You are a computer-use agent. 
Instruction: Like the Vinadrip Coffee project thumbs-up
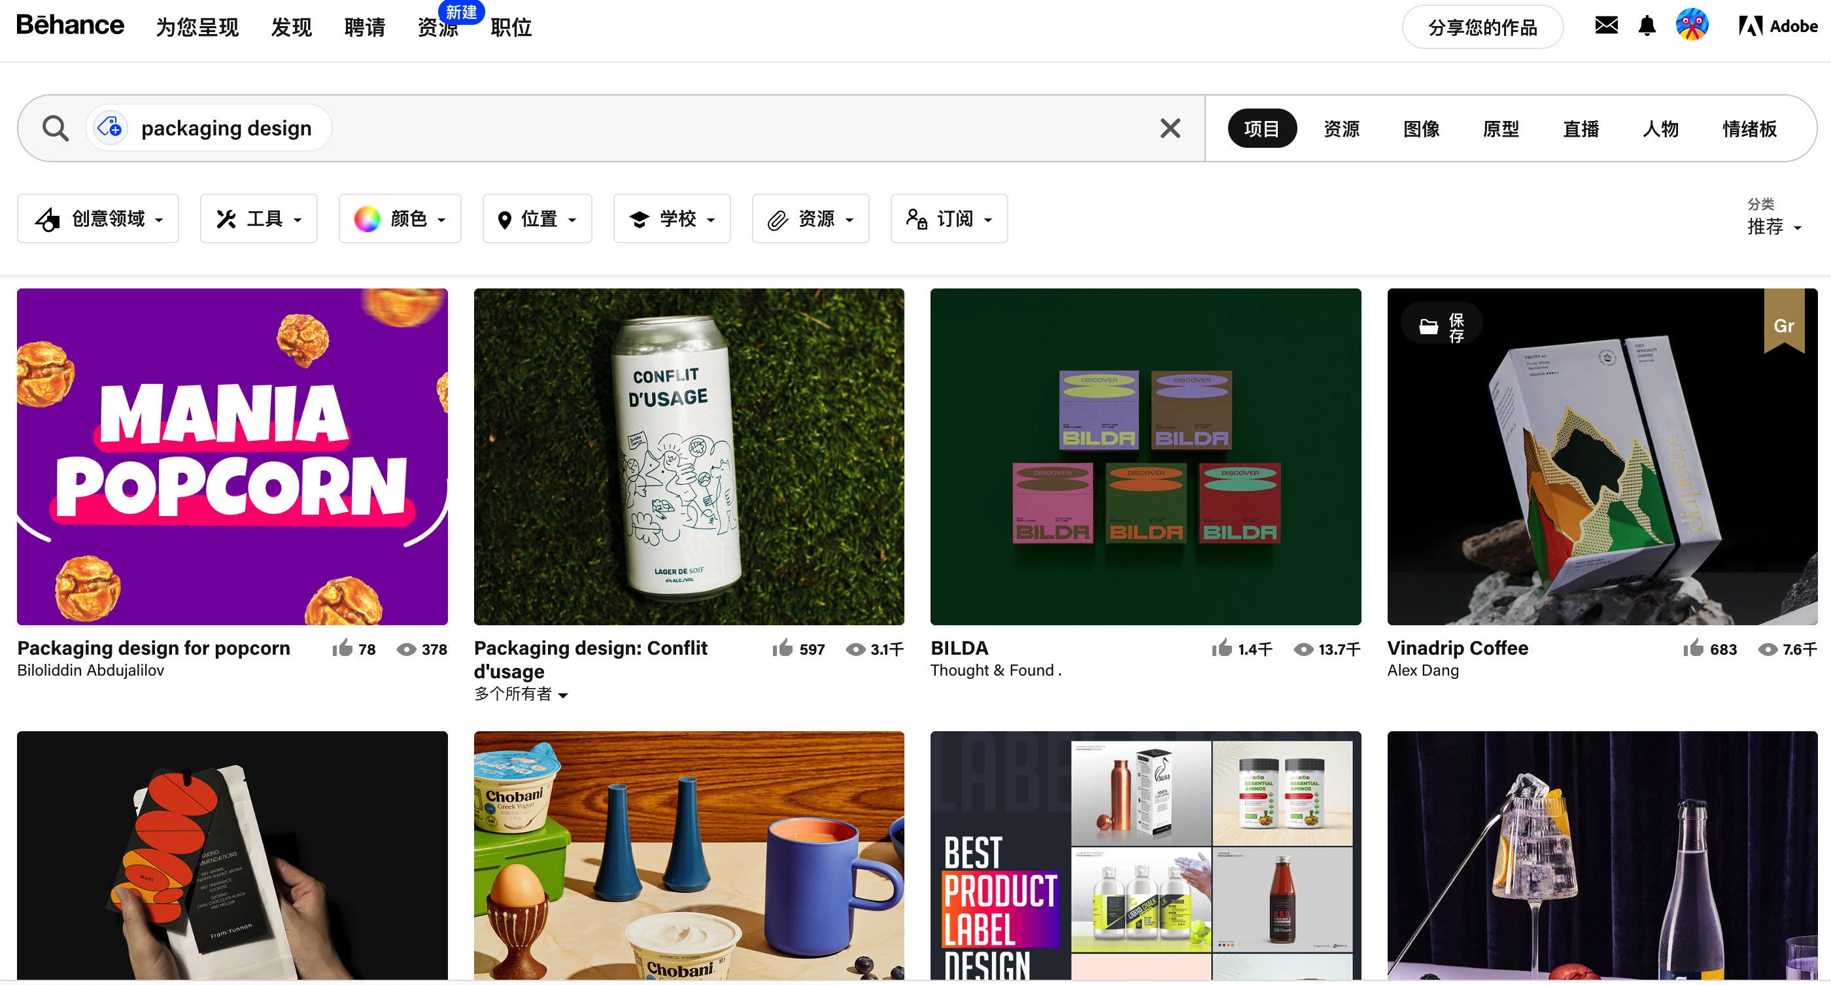(1693, 648)
